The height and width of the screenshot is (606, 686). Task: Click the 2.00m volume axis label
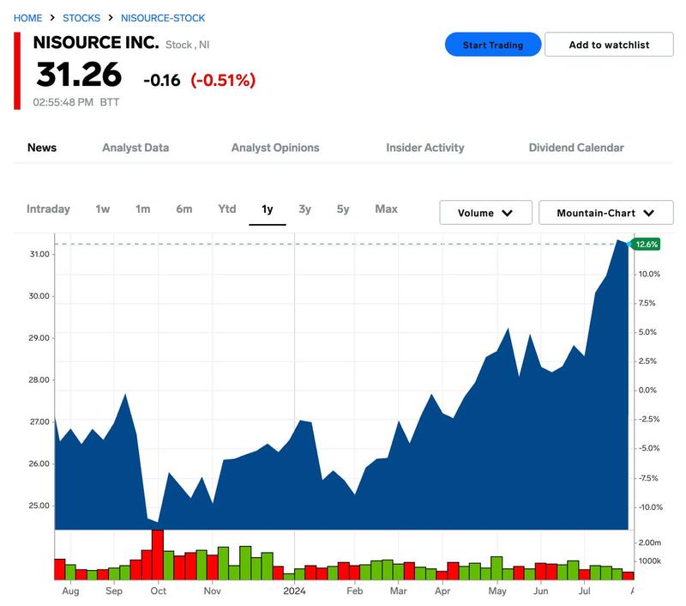(650, 542)
